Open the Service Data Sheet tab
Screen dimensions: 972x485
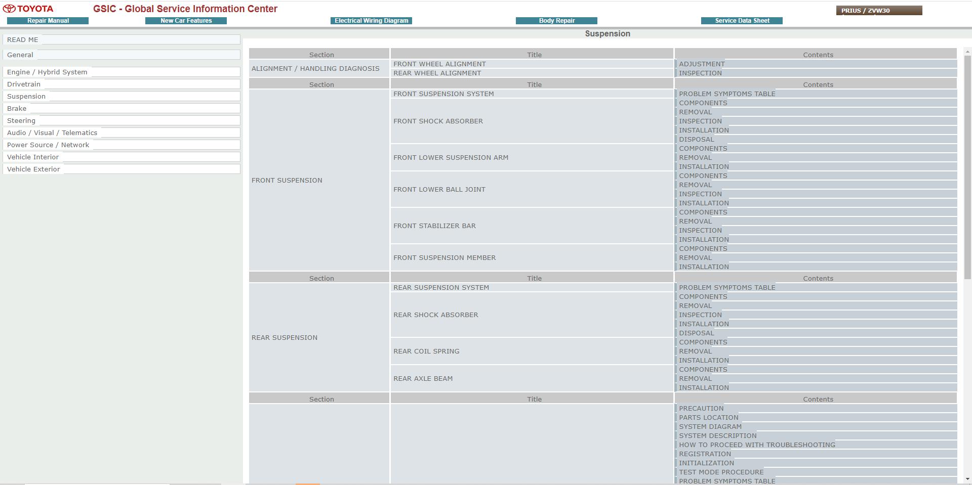pyautogui.click(x=742, y=21)
